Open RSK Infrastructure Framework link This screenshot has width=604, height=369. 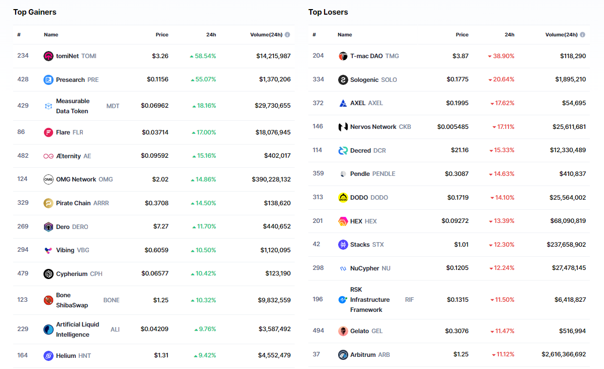point(369,300)
